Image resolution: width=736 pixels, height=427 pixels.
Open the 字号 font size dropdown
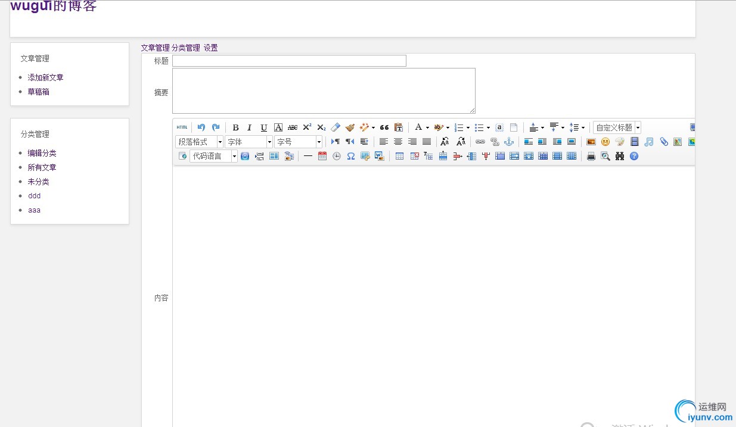point(298,142)
